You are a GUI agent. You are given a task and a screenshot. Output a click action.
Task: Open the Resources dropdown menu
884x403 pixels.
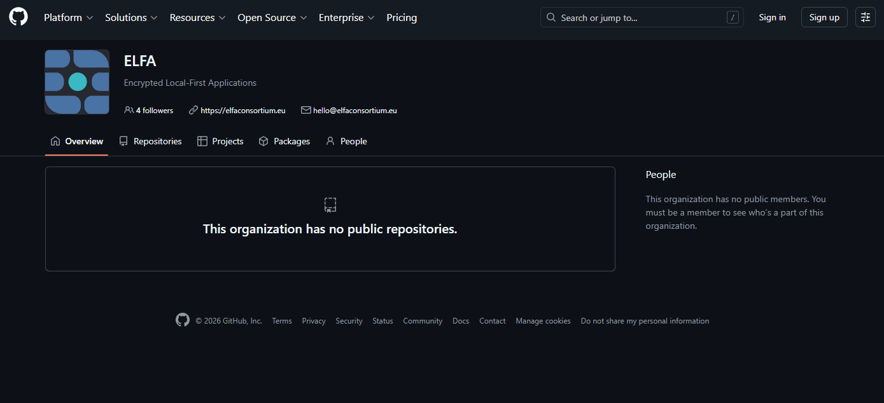197,18
